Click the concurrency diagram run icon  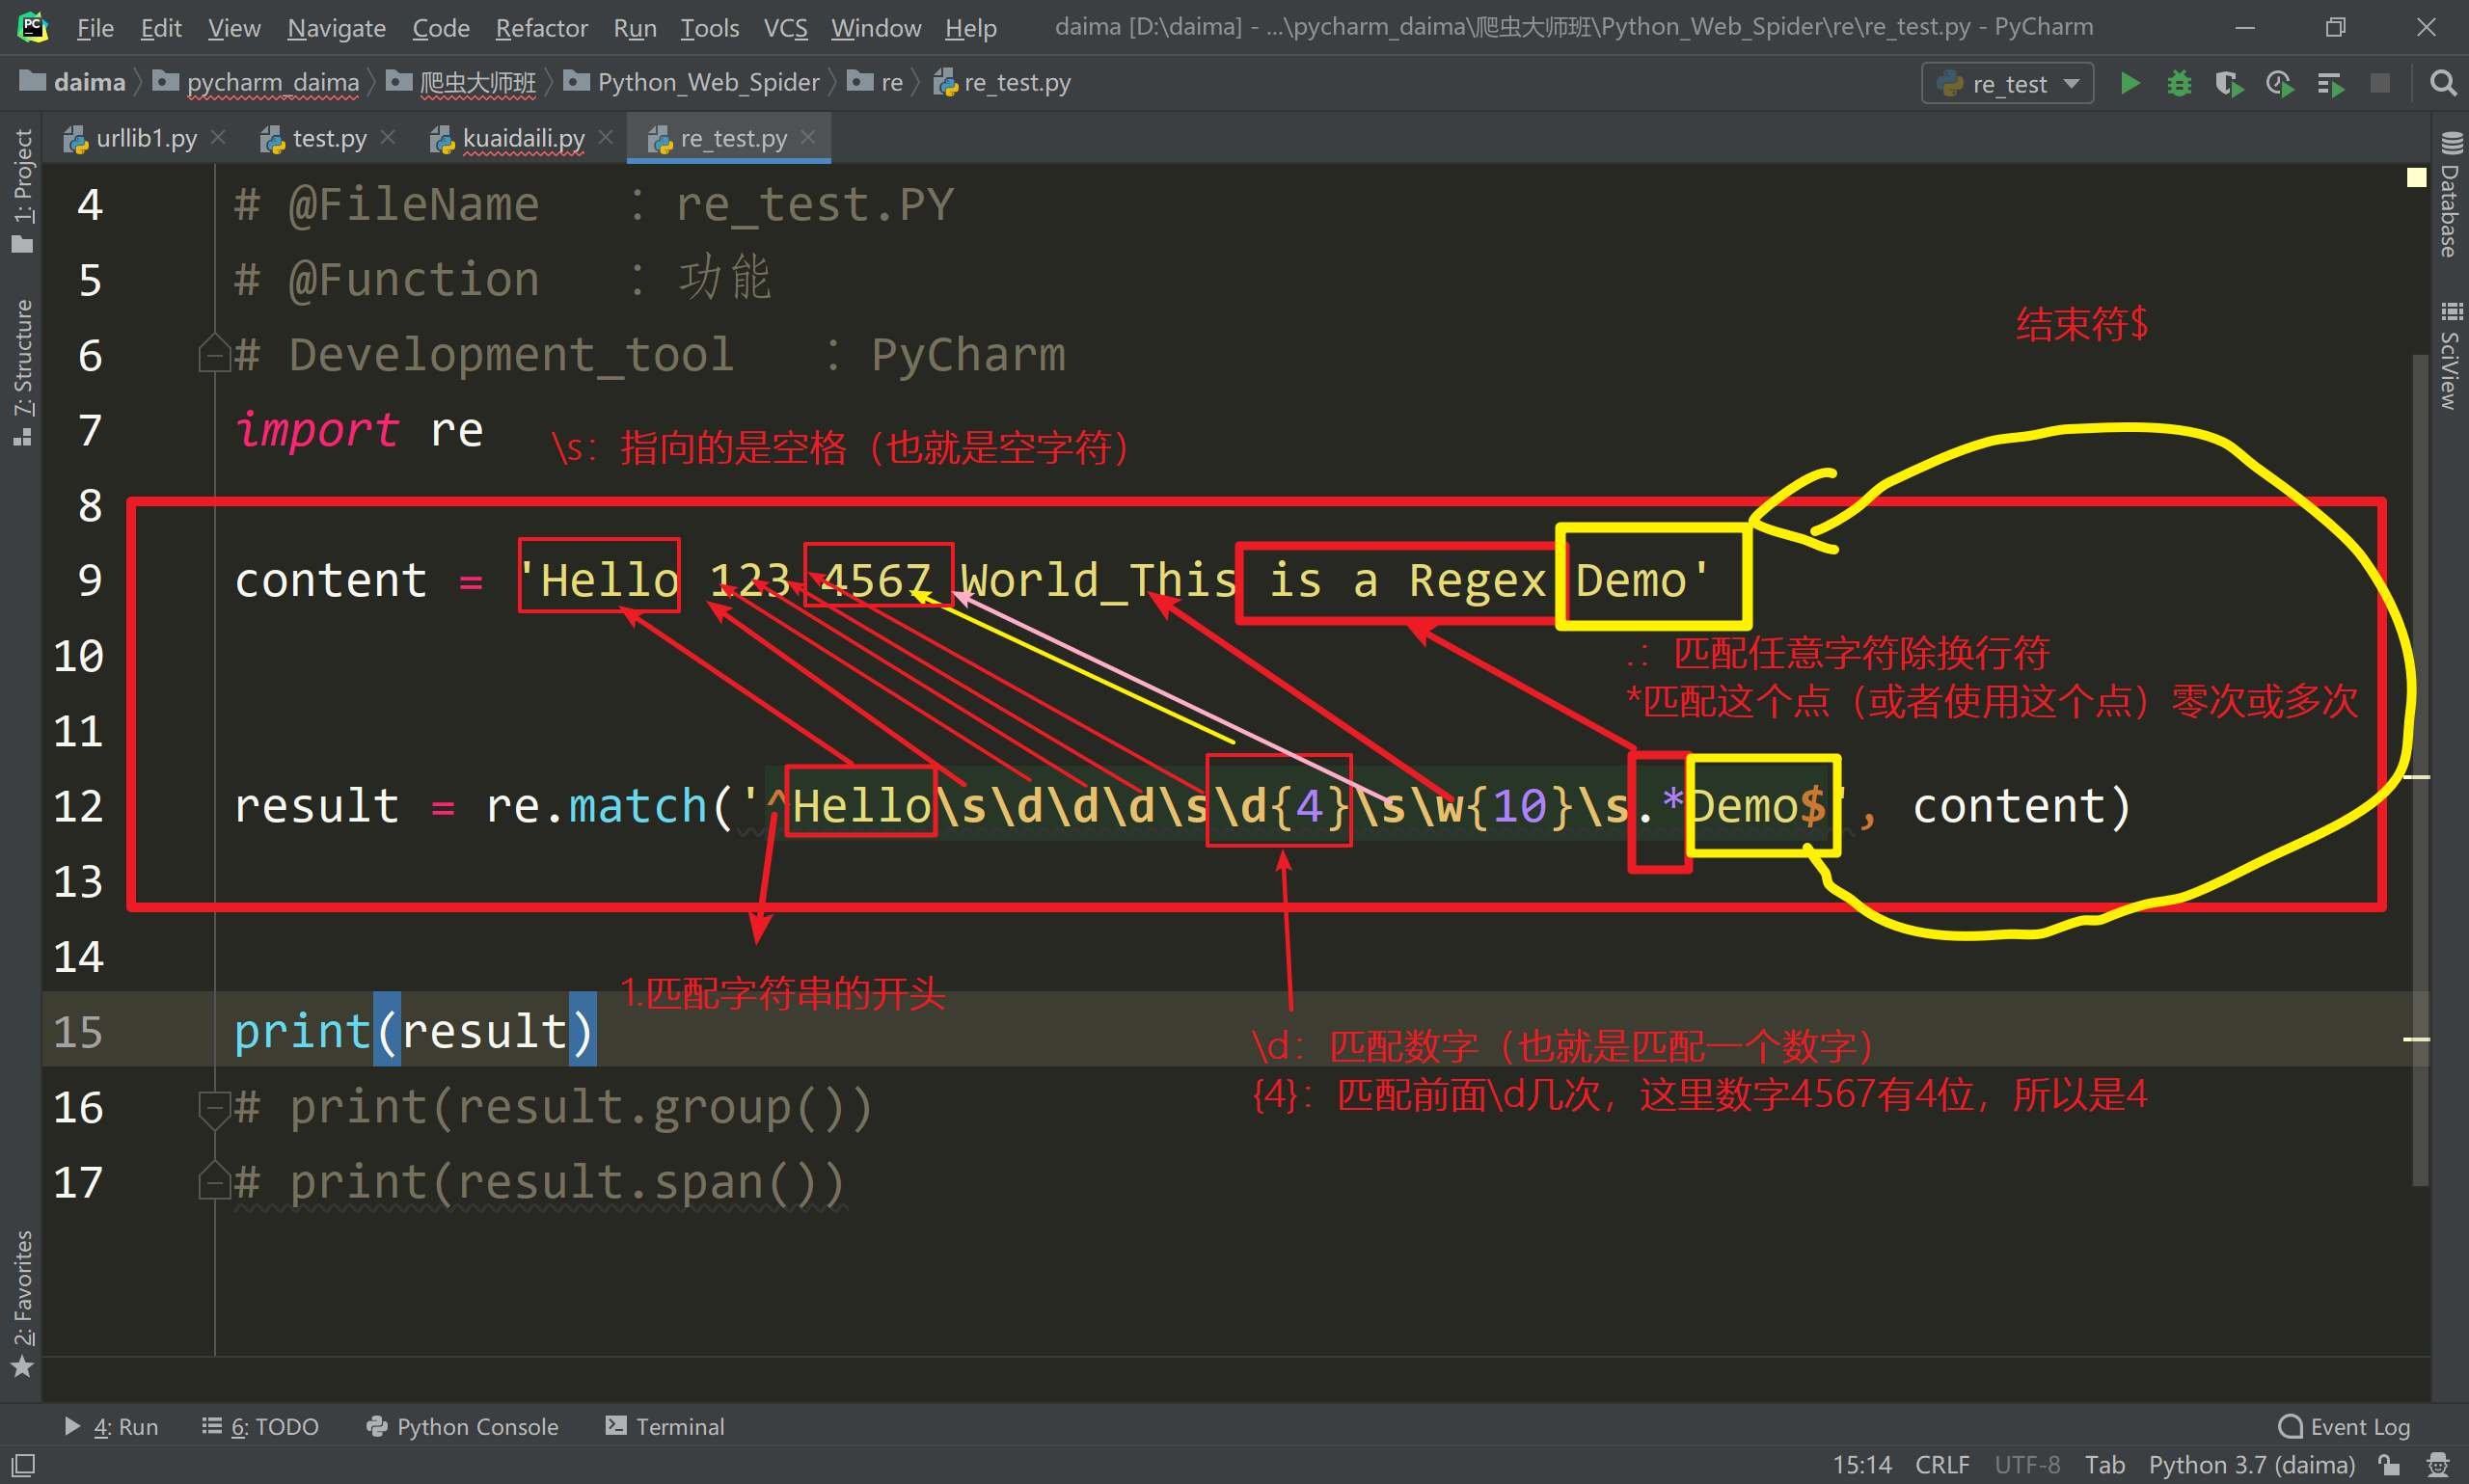coord(2331,84)
